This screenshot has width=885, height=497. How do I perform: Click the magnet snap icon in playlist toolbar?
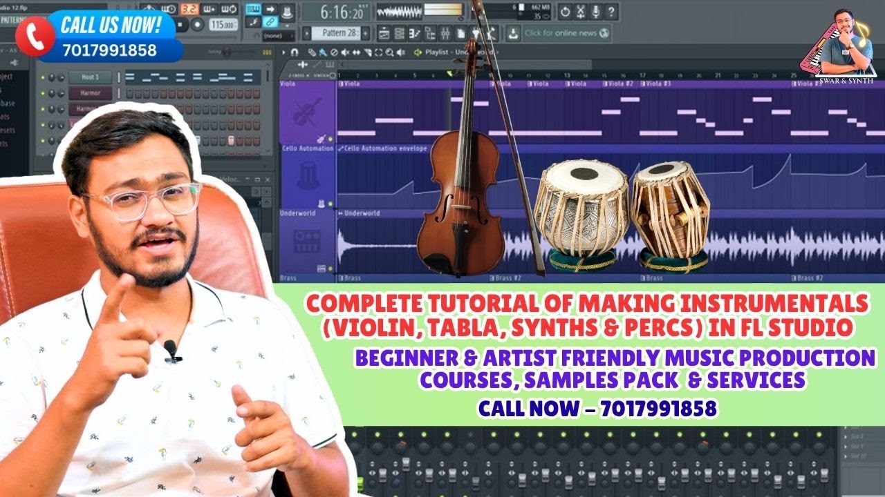[294, 52]
